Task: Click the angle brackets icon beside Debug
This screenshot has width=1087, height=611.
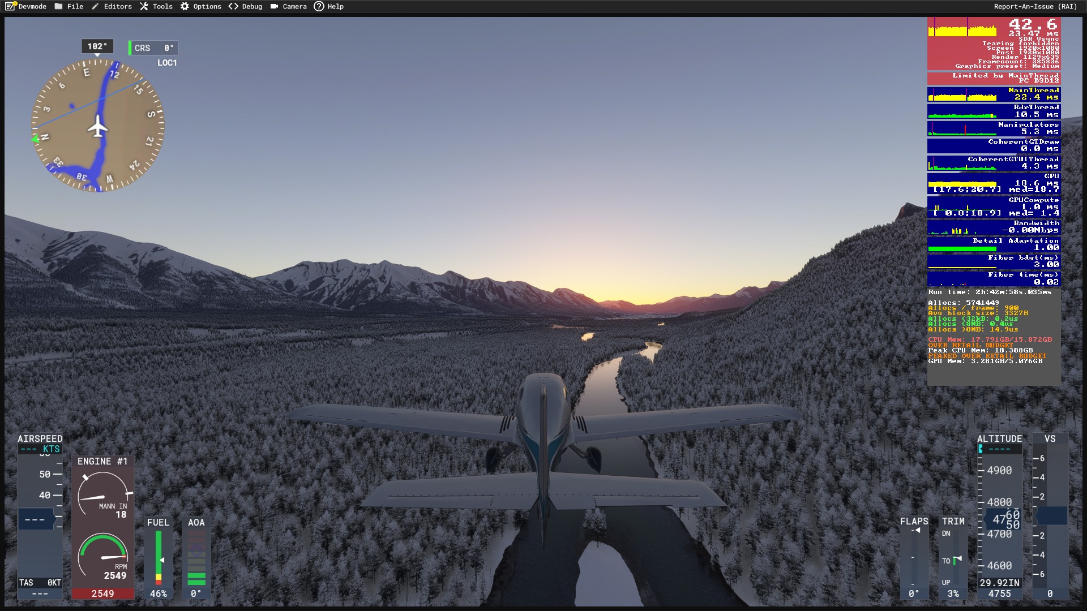Action: tap(233, 6)
